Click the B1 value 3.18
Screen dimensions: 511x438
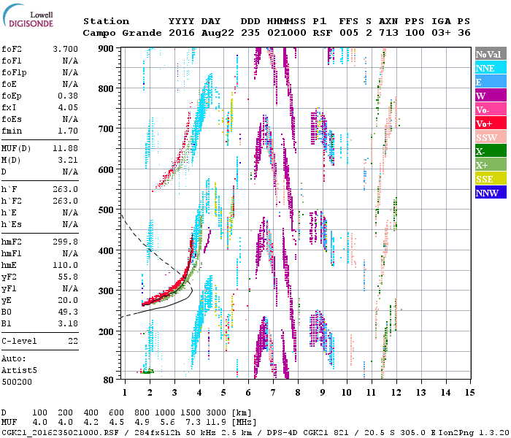68,323
